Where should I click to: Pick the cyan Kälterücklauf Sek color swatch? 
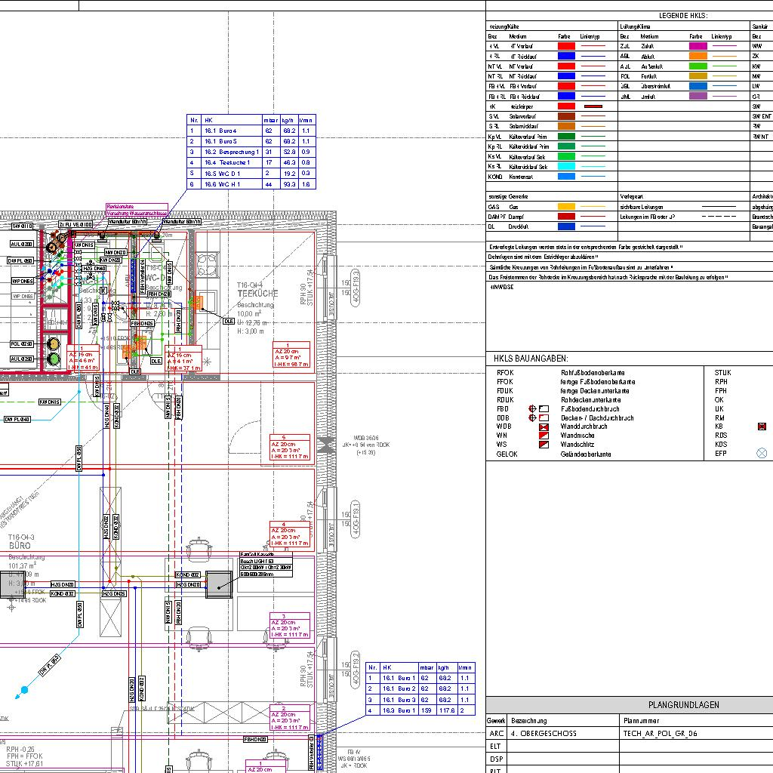(566, 167)
